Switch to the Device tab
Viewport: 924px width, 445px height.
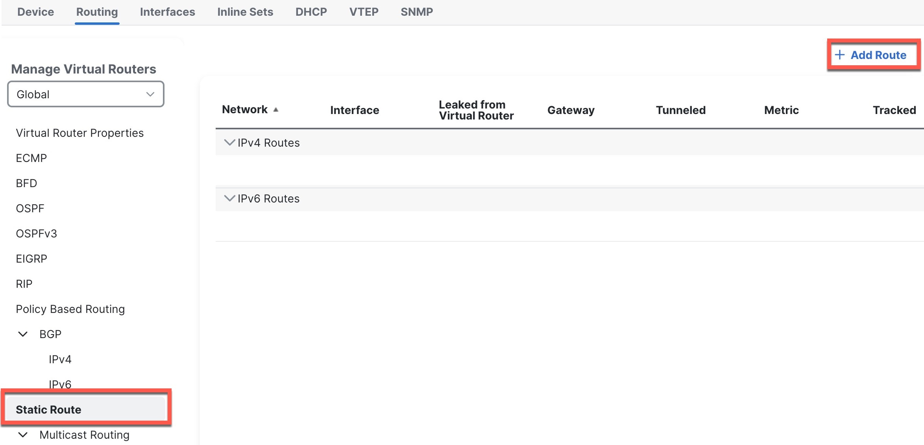click(35, 12)
